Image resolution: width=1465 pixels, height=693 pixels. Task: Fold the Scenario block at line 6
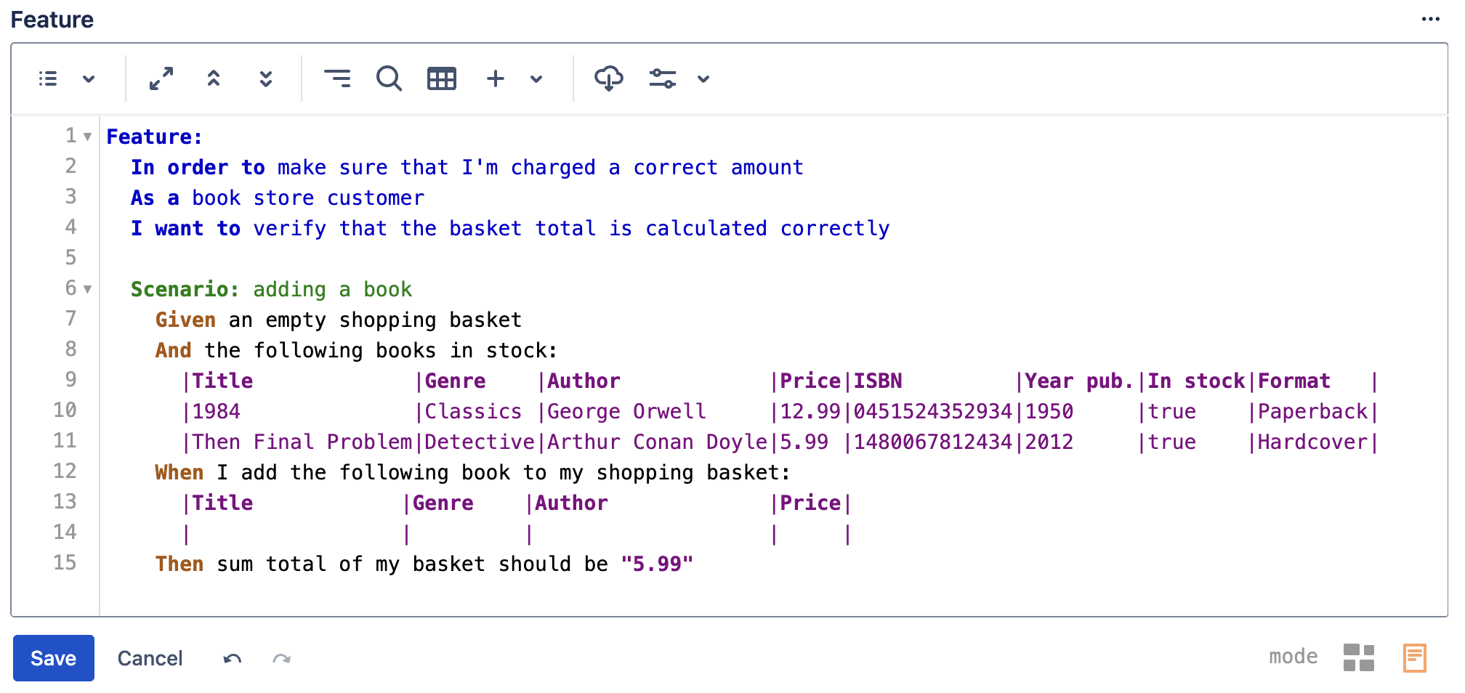coord(87,289)
